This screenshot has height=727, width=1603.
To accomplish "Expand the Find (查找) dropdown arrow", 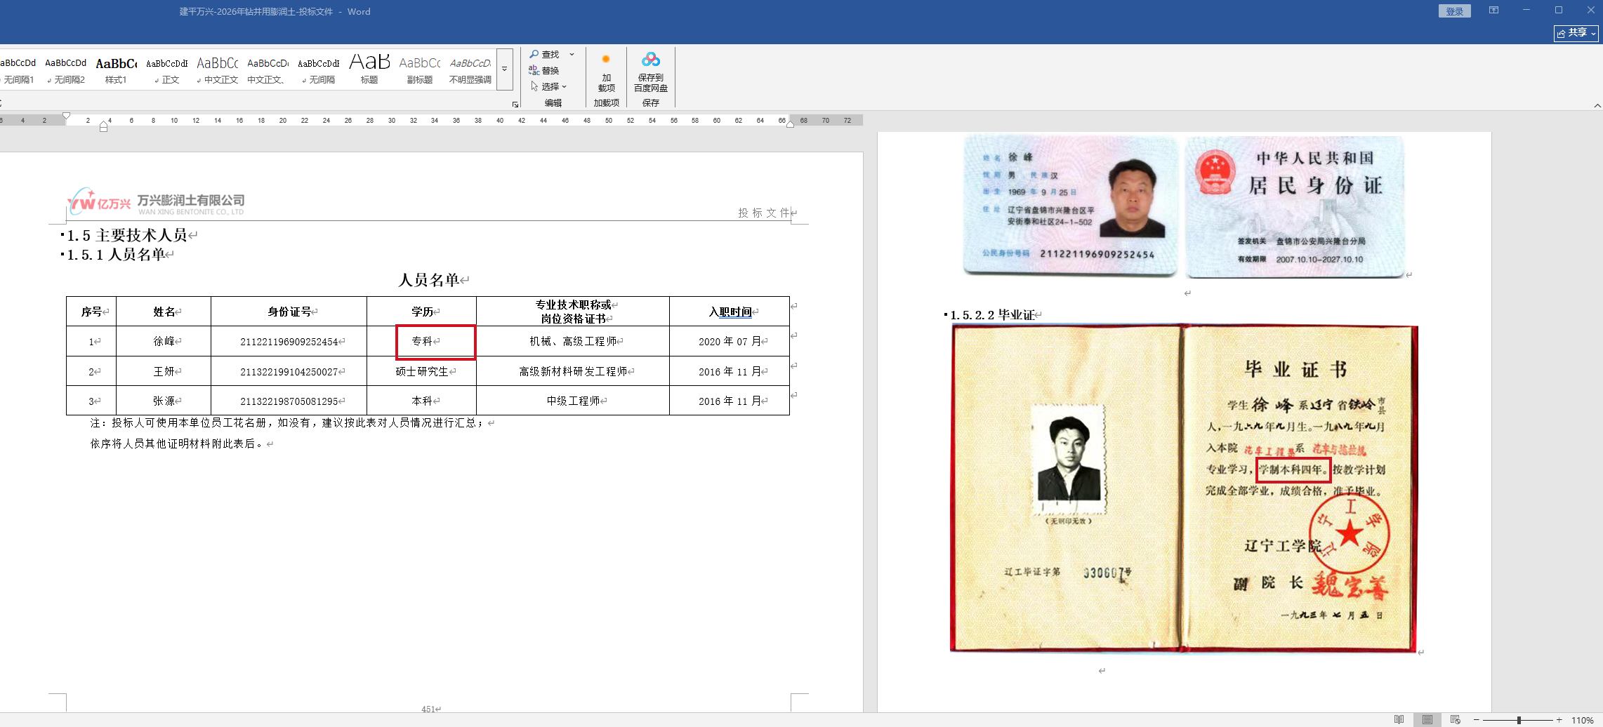I will (572, 54).
